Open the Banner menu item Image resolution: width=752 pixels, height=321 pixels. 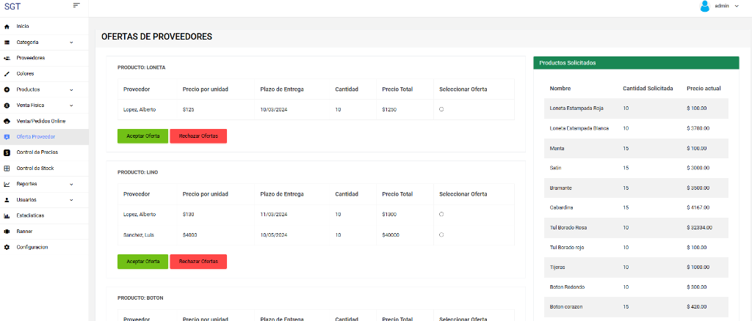tap(25, 232)
